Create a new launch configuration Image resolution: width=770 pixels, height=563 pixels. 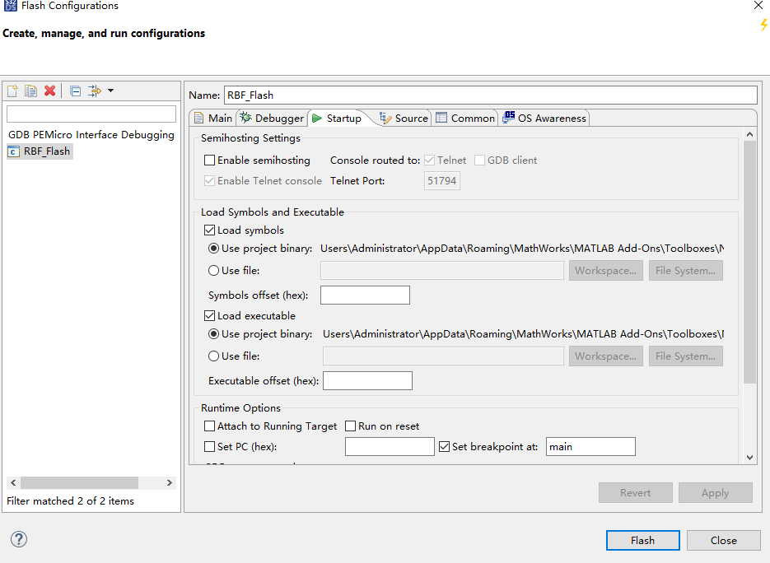pos(12,91)
